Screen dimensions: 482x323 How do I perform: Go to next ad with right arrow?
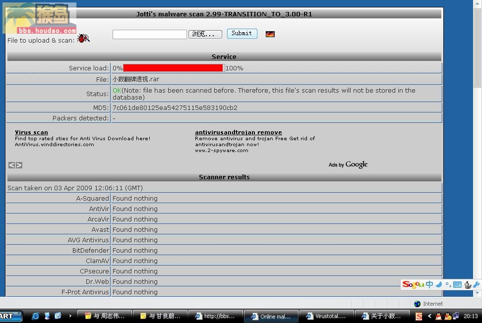(19, 165)
